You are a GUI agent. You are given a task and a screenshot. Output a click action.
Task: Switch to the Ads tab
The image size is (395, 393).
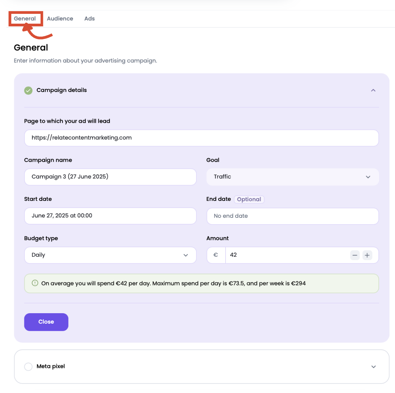tap(89, 19)
